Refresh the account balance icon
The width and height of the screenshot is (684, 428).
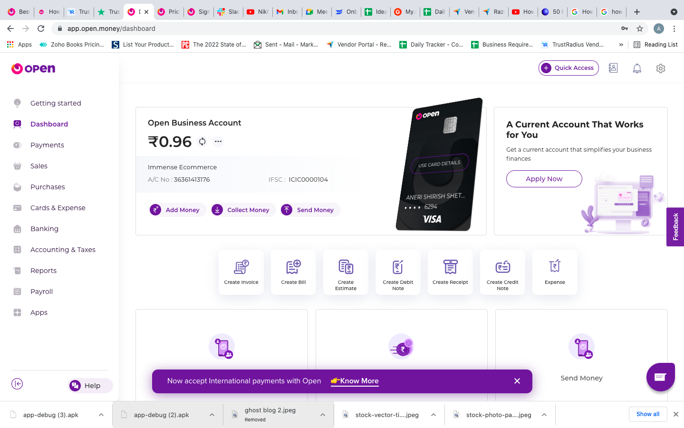pyautogui.click(x=202, y=141)
